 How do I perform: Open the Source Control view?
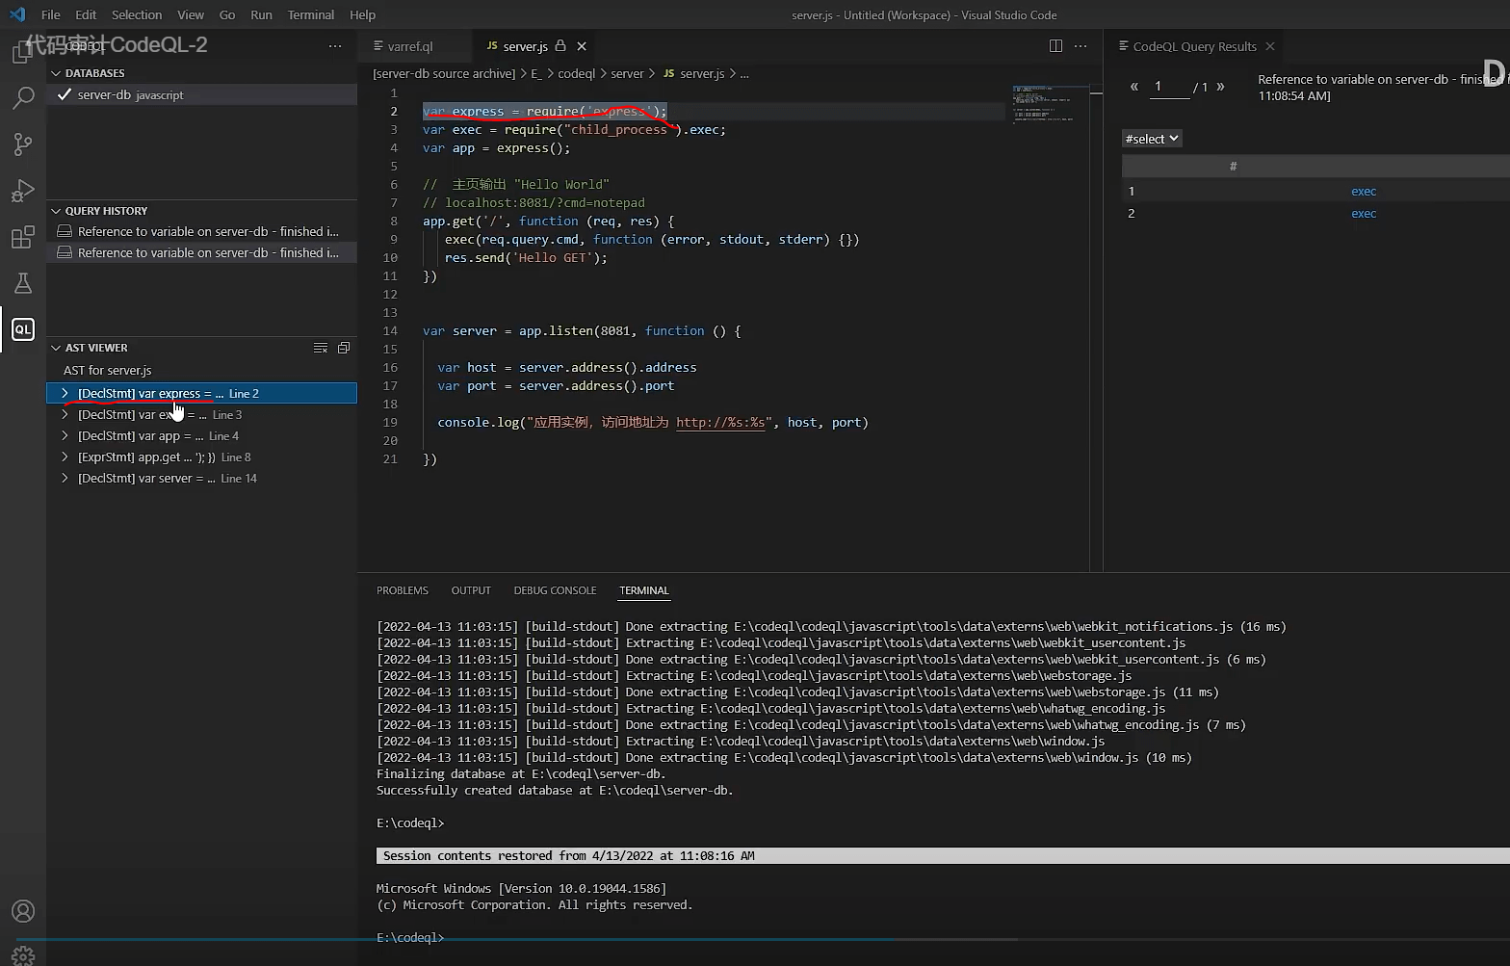point(23,144)
